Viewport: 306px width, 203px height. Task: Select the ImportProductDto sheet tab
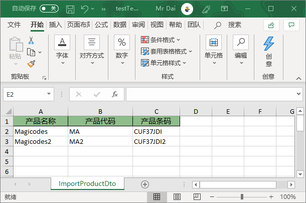(87, 184)
